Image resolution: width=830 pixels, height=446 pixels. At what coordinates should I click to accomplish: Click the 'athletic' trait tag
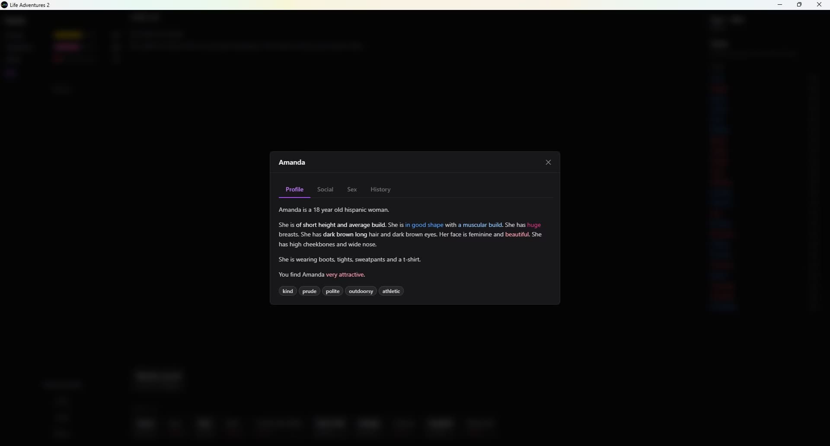point(391,291)
